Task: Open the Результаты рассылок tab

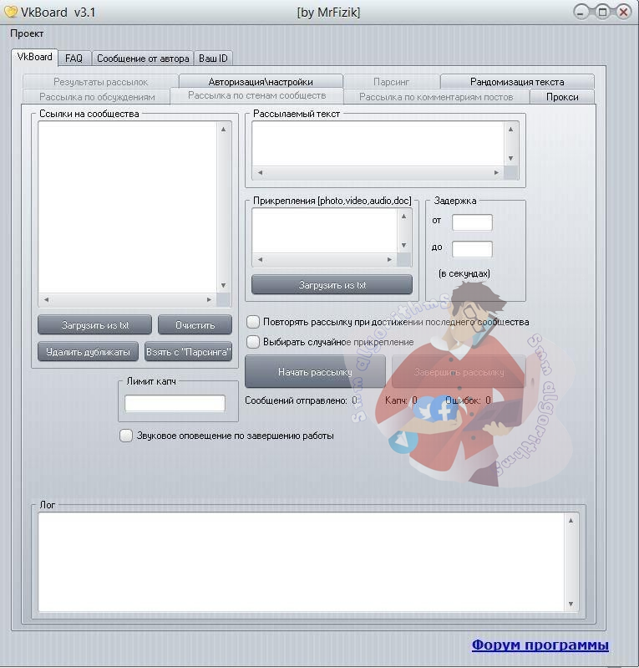Action: point(100,81)
